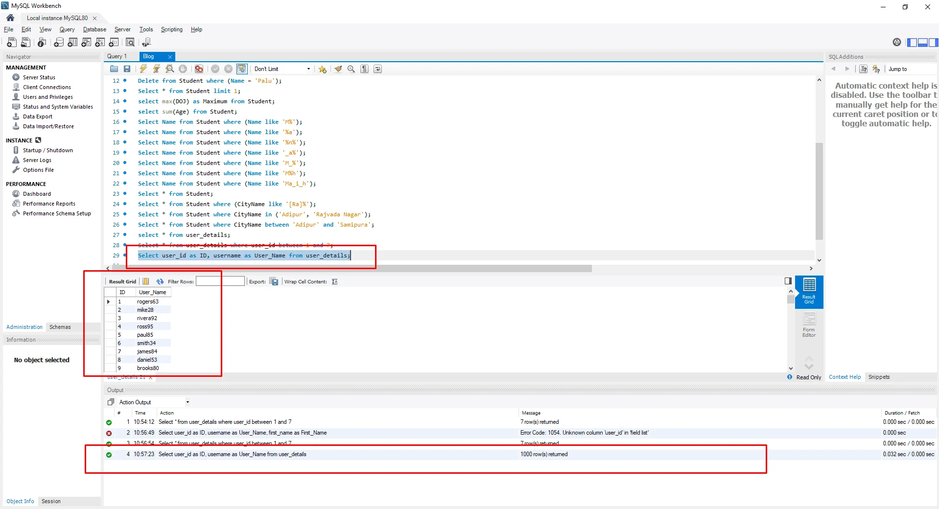Click the Beautify query broom icon

click(338, 69)
